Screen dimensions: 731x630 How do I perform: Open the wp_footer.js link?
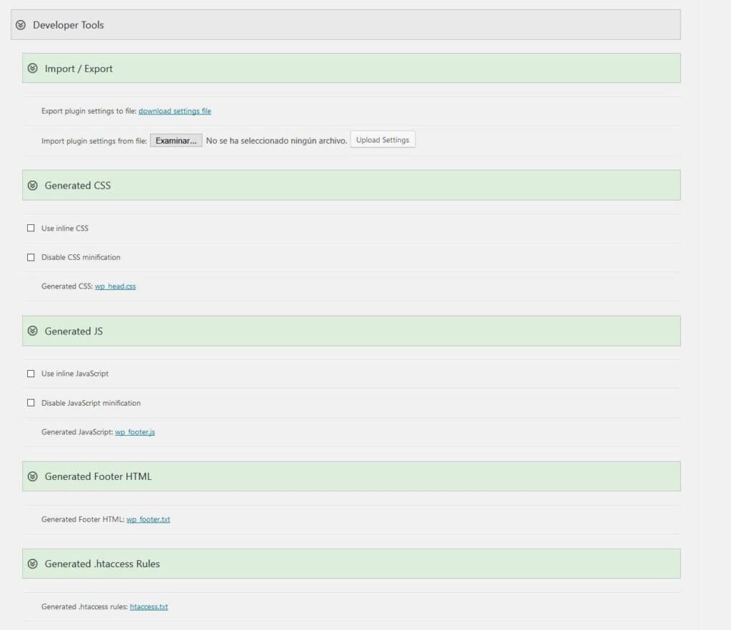(x=135, y=432)
